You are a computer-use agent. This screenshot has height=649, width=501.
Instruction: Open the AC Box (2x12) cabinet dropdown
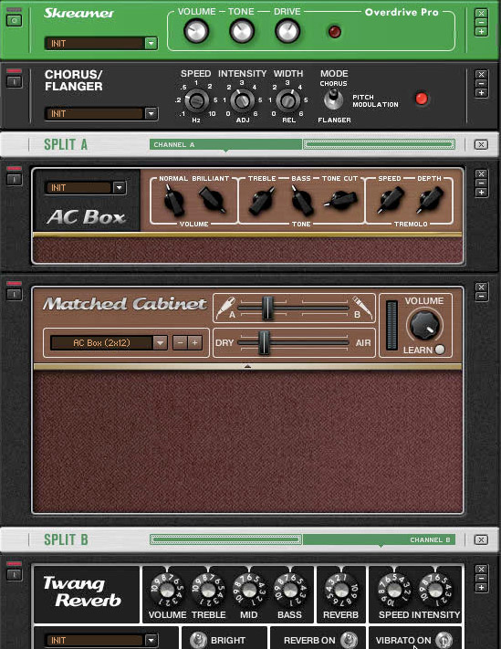tap(160, 342)
